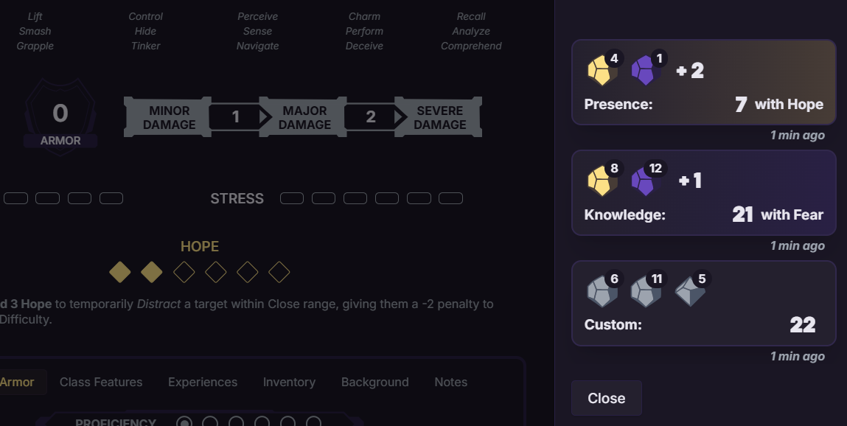The width and height of the screenshot is (847, 426).
Task: Open the Inventory tab
Action: (x=289, y=382)
